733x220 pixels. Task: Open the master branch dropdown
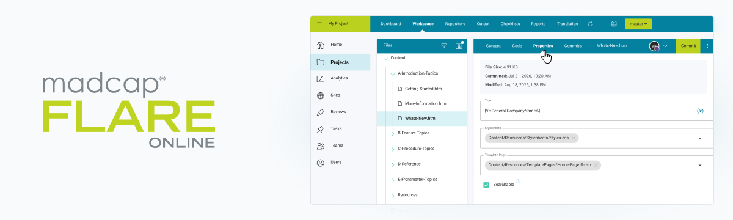(x=638, y=24)
